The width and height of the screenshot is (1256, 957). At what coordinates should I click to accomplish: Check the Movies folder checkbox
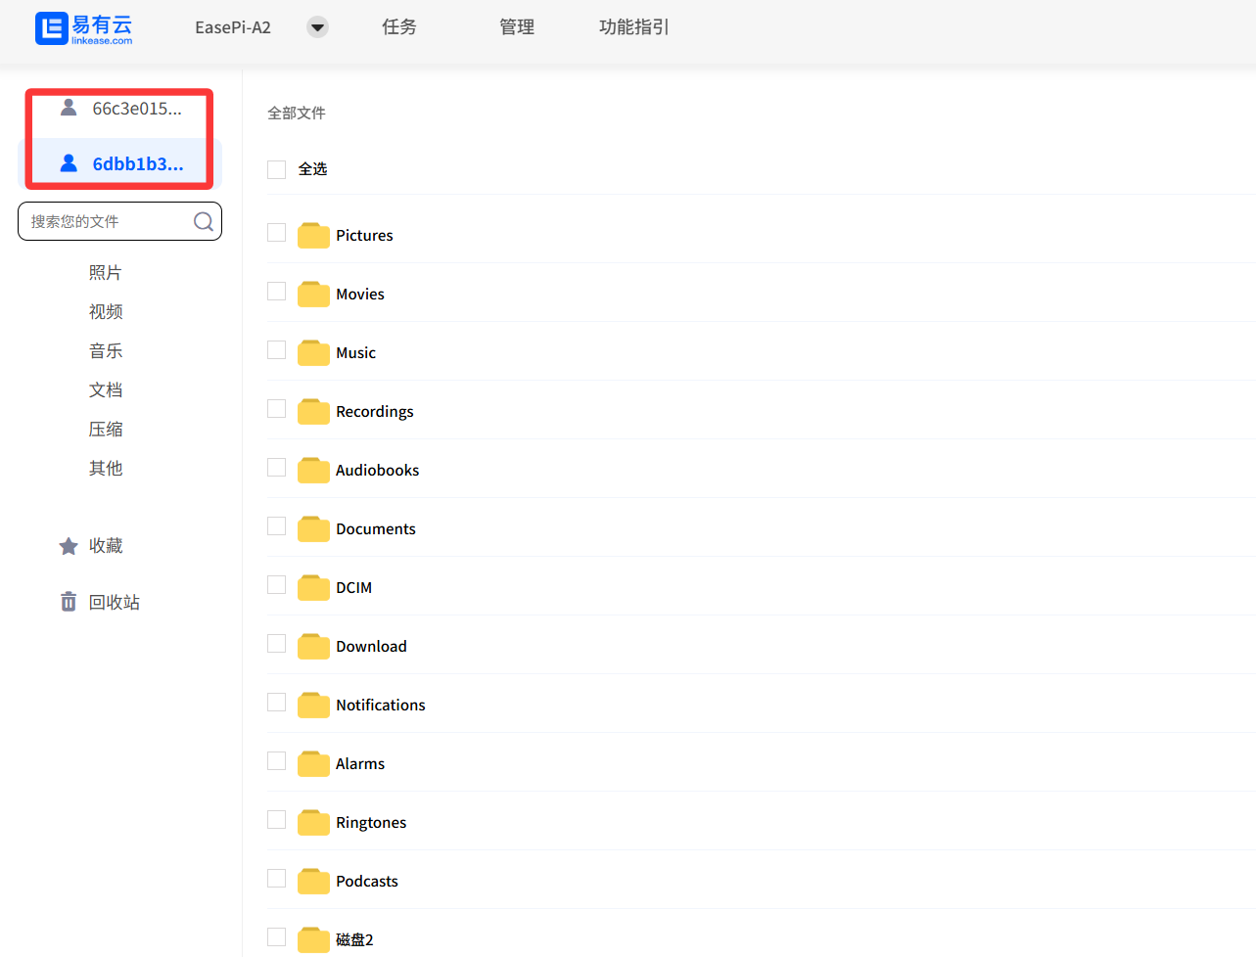click(277, 292)
